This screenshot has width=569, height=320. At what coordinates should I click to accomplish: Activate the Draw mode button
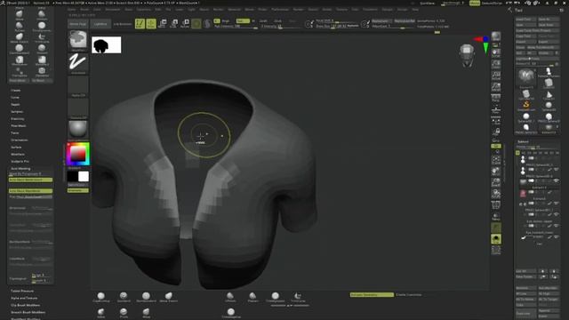tap(151, 24)
